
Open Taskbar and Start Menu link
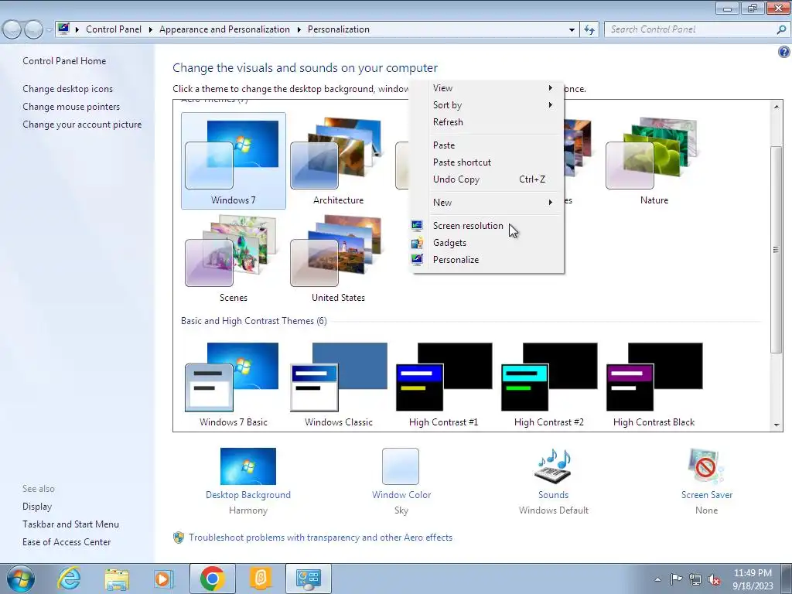[70, 524]
